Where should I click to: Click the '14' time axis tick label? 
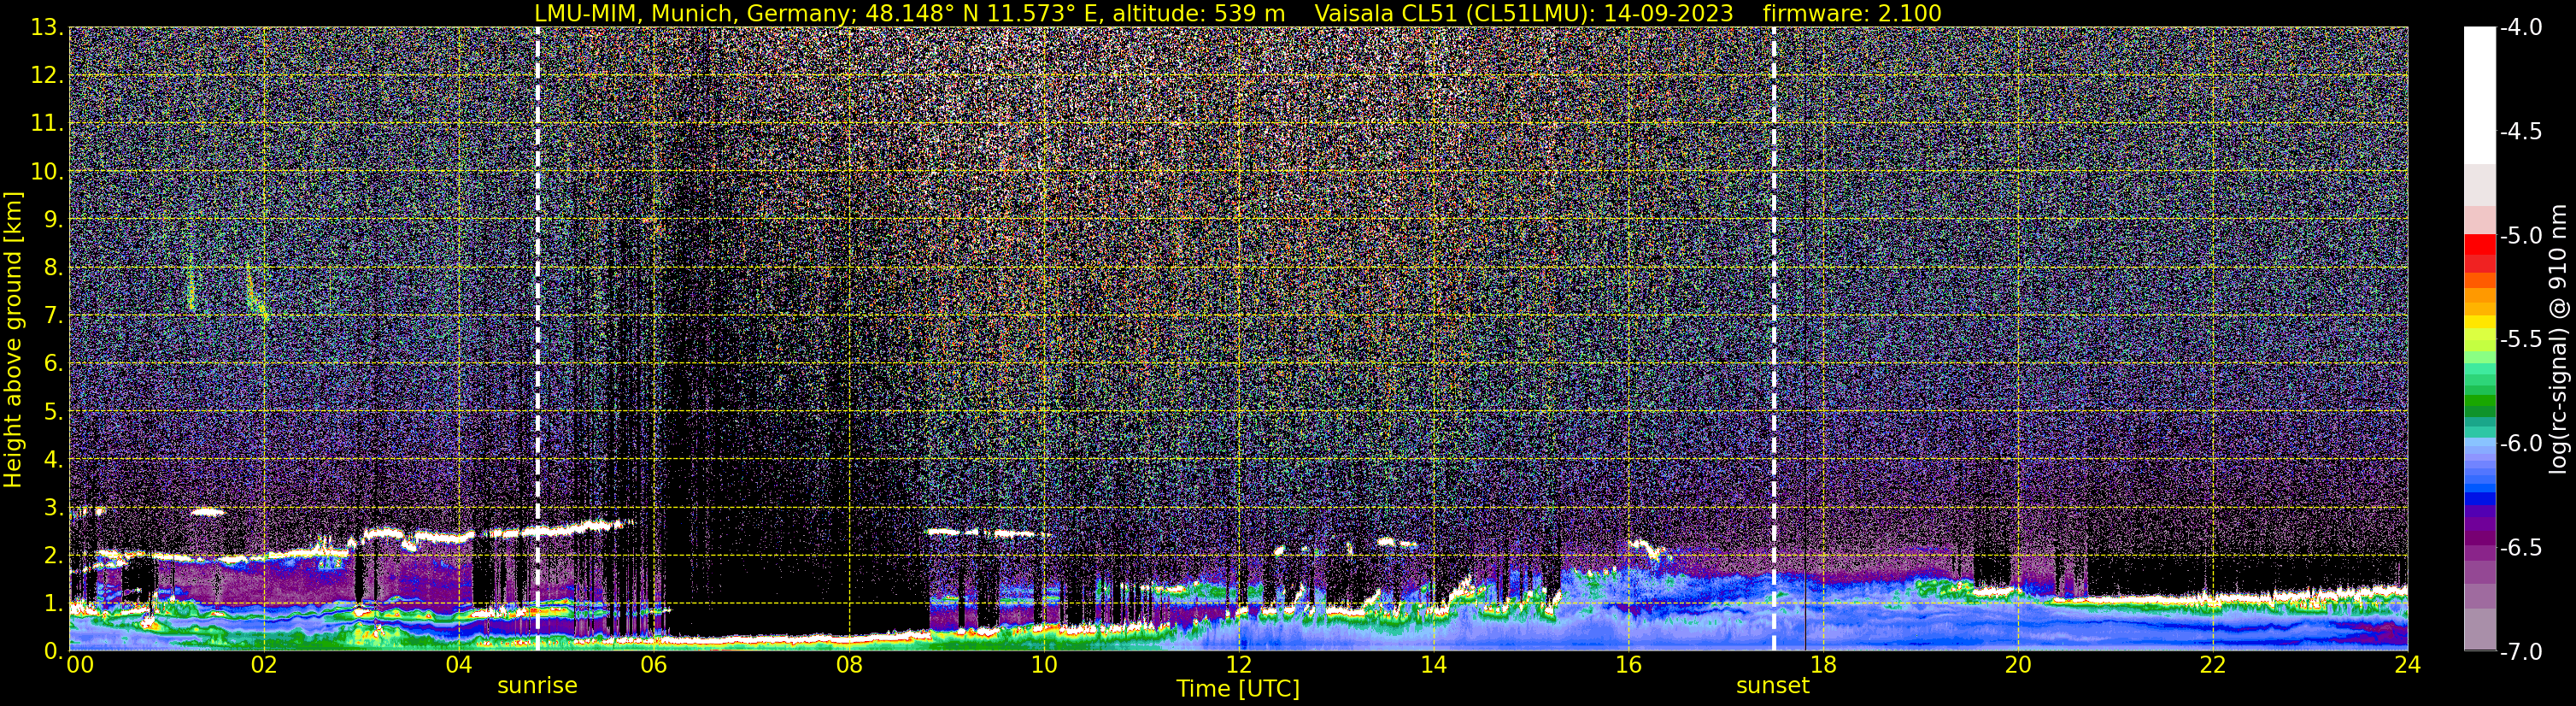[x=1433, y=665]
